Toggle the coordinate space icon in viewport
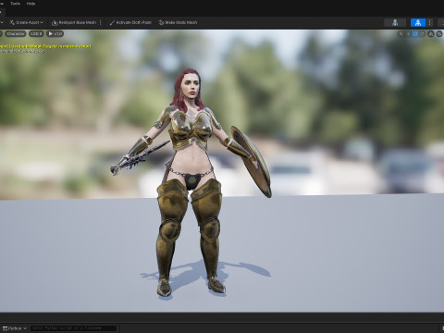Image resolution: width=444 pixels, height=333 pixels. 431,34
